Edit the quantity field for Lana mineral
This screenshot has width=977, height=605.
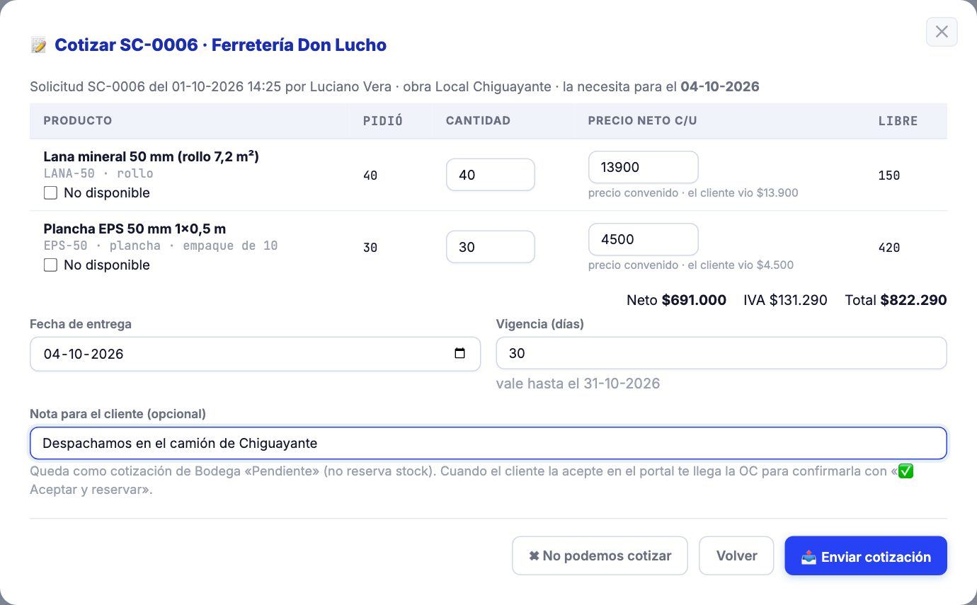[490, 175]
